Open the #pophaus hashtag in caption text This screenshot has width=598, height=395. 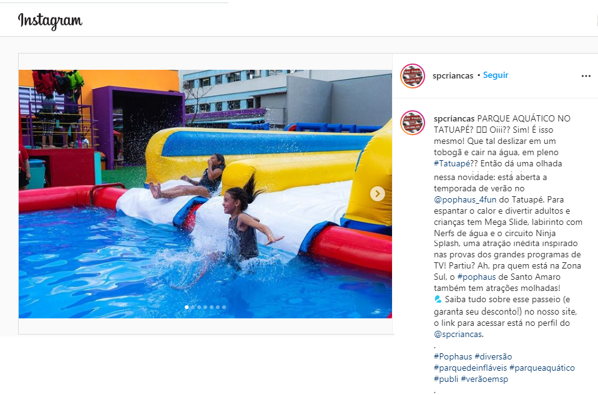coord(476,277)
